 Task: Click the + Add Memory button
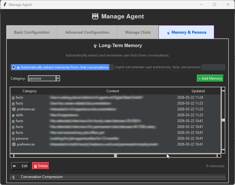pyautogui.click(x=210, y=78)
